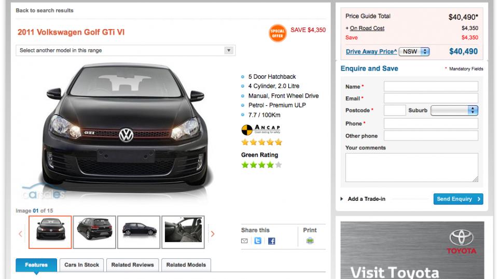Image resolution: width=500 pixels, height=279 pixels.
Task: Click the ANCAP safety rating logo
Action: (x=261, y=130)
